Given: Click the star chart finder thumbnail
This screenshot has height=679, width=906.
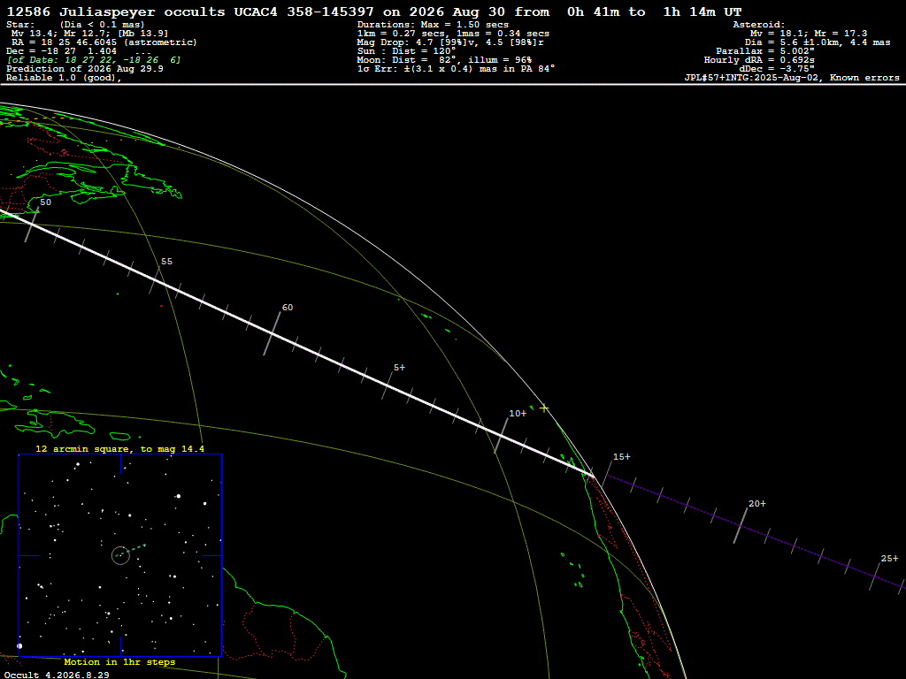Looking at the screenshot, I should point(120,555).
